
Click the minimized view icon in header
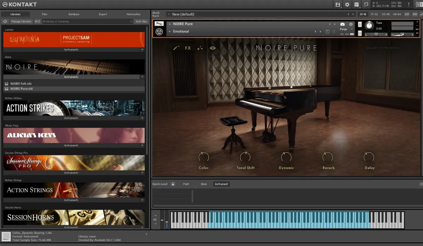(366, 5)
